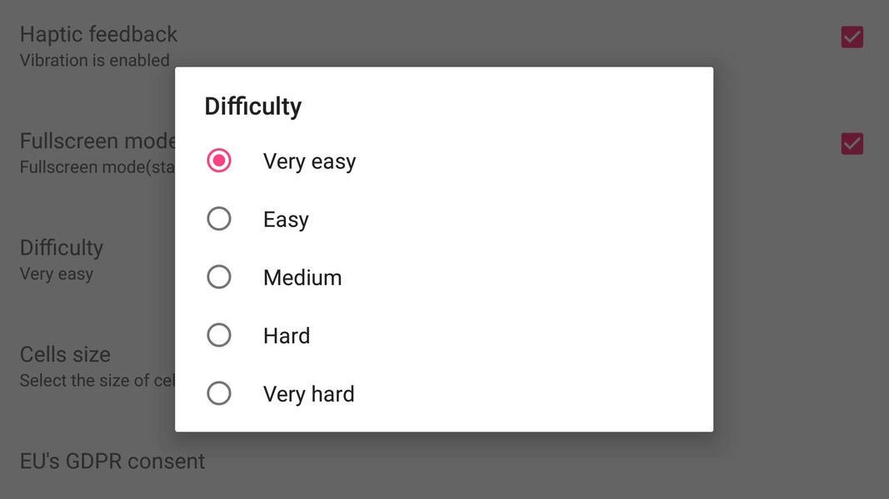Click the "Vibration is enabled" subtitle text
Screen dimensions: 889x499
[x=94, y=60]
